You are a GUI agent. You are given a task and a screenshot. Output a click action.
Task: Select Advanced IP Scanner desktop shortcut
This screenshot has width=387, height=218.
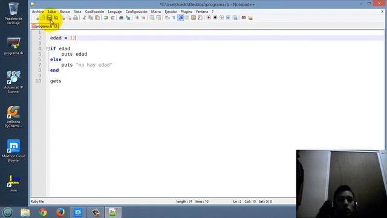13,82
